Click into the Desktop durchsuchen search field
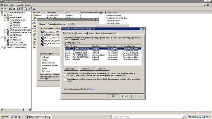This screenshot has width=212, height=119. click(x=147, y=117)
